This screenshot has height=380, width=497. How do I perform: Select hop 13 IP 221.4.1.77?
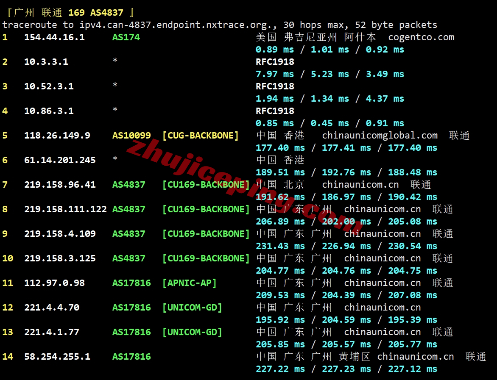(x=52, y=332)
